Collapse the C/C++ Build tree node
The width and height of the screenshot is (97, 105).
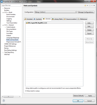(x=3, y=12)
